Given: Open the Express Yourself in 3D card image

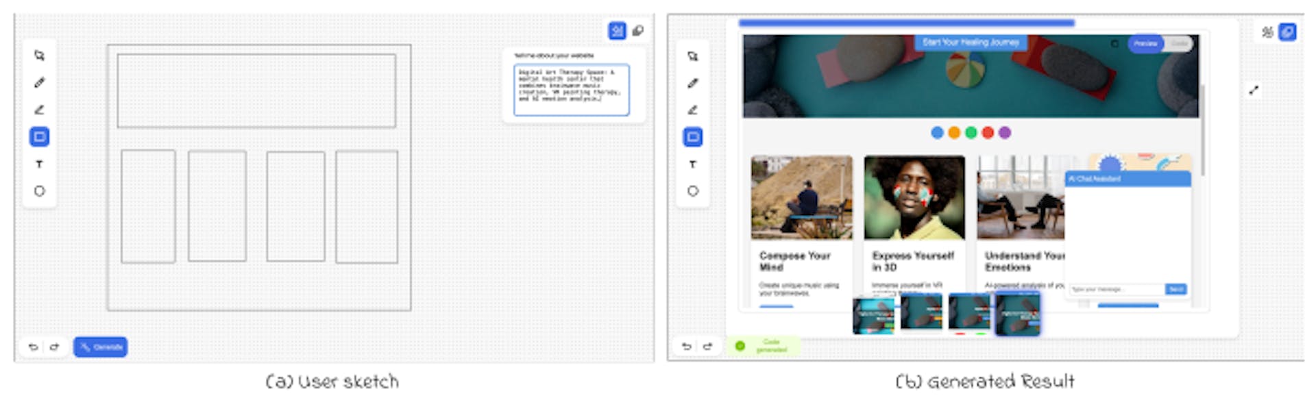Looking at the screenshot, I should tap(914, 197).
